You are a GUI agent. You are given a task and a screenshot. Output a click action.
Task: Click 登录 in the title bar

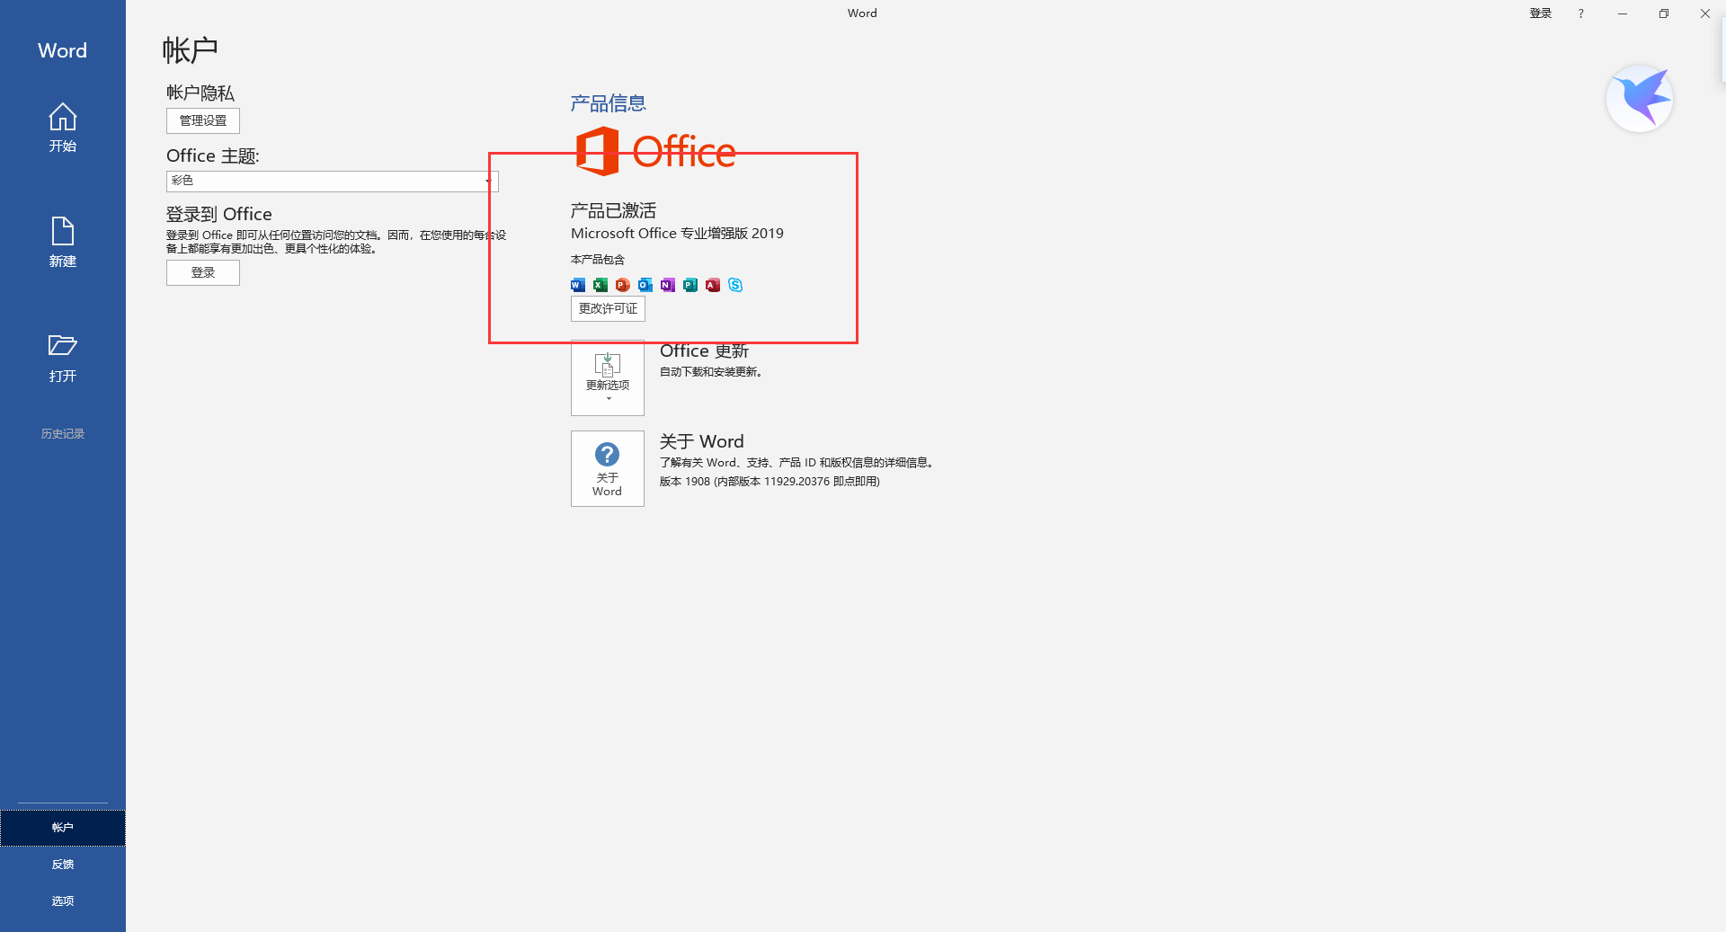[x=1541, y=13]
